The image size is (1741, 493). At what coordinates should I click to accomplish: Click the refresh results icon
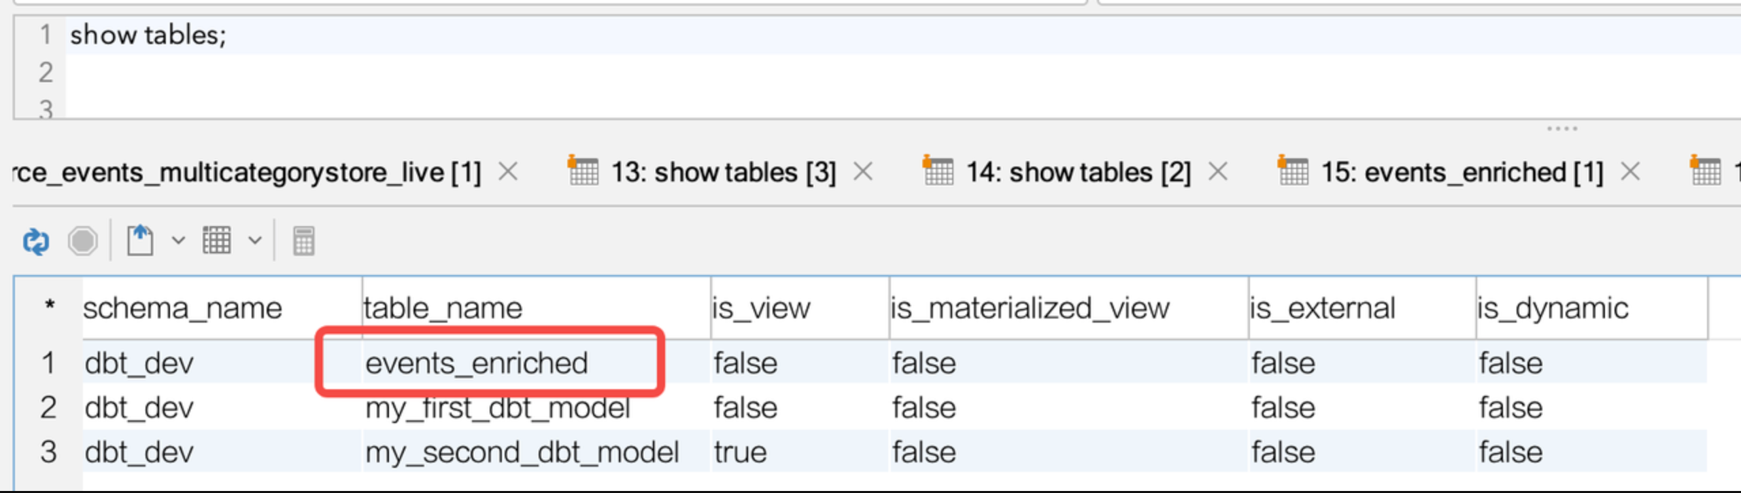coord(36,241)
